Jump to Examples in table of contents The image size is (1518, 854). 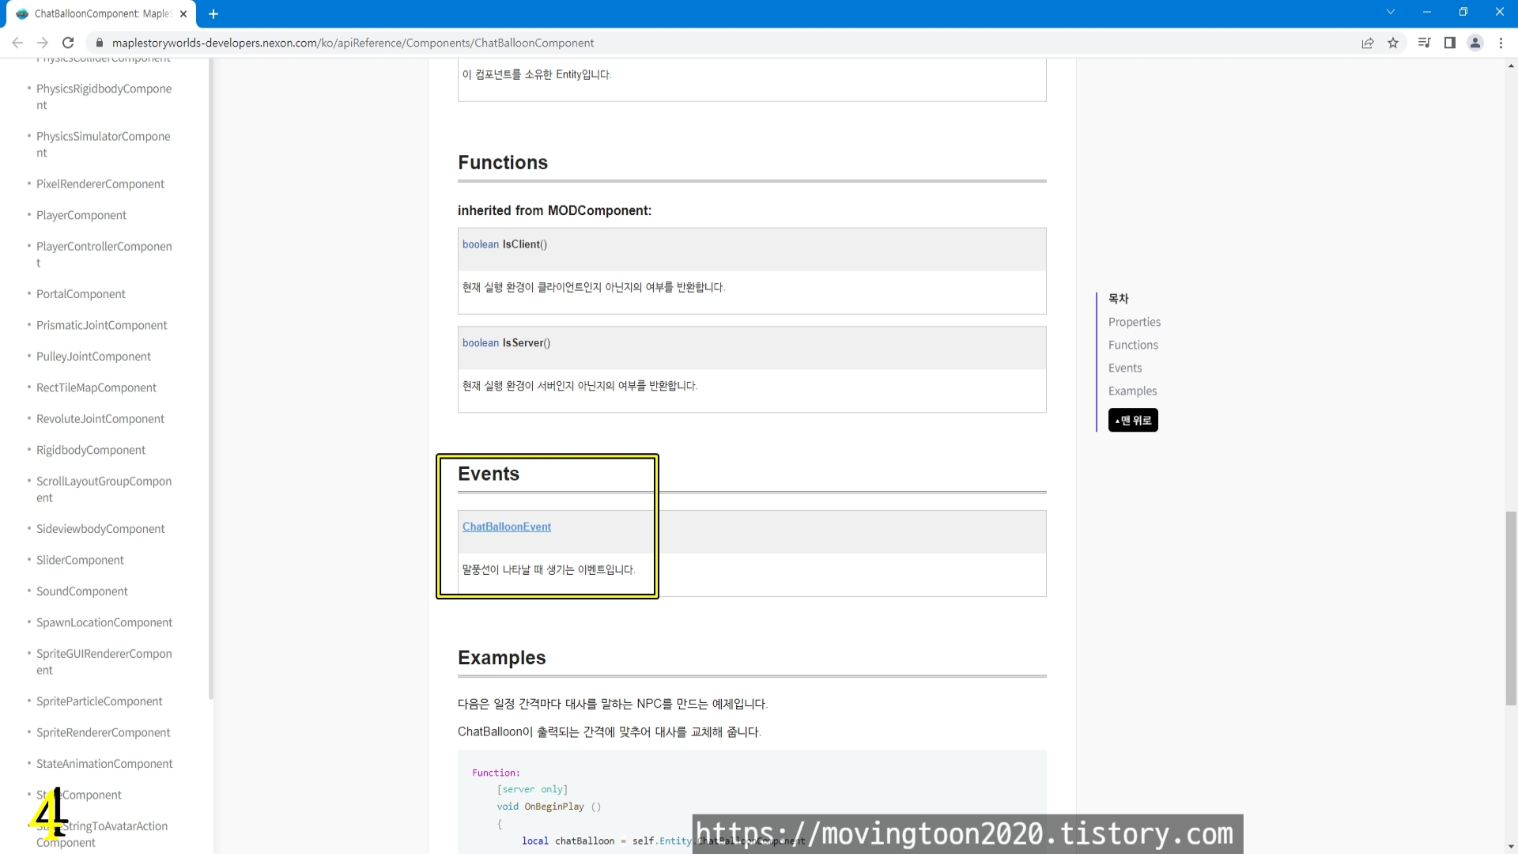pyautogui.click(x=1132, y=391)
